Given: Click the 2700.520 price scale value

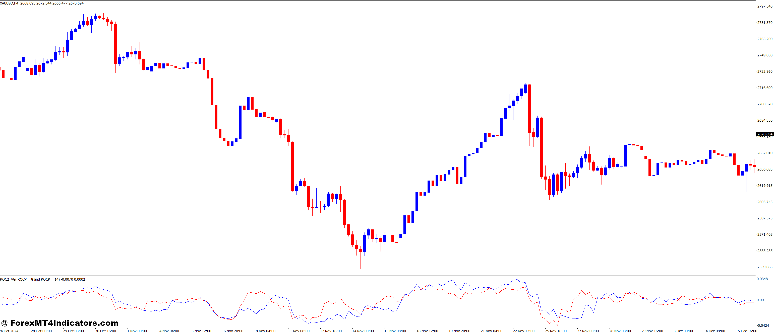Looking at the screenshot, I should click(765, 104).
